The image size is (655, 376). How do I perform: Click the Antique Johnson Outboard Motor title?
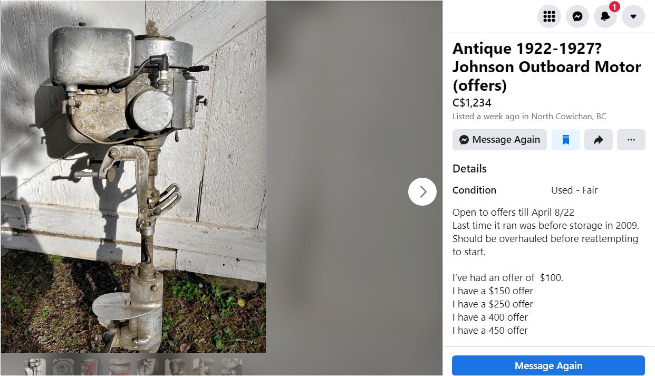click(x=547, y=67)
